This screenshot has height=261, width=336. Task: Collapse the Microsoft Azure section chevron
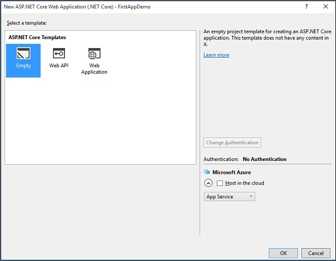pos(208,183)
